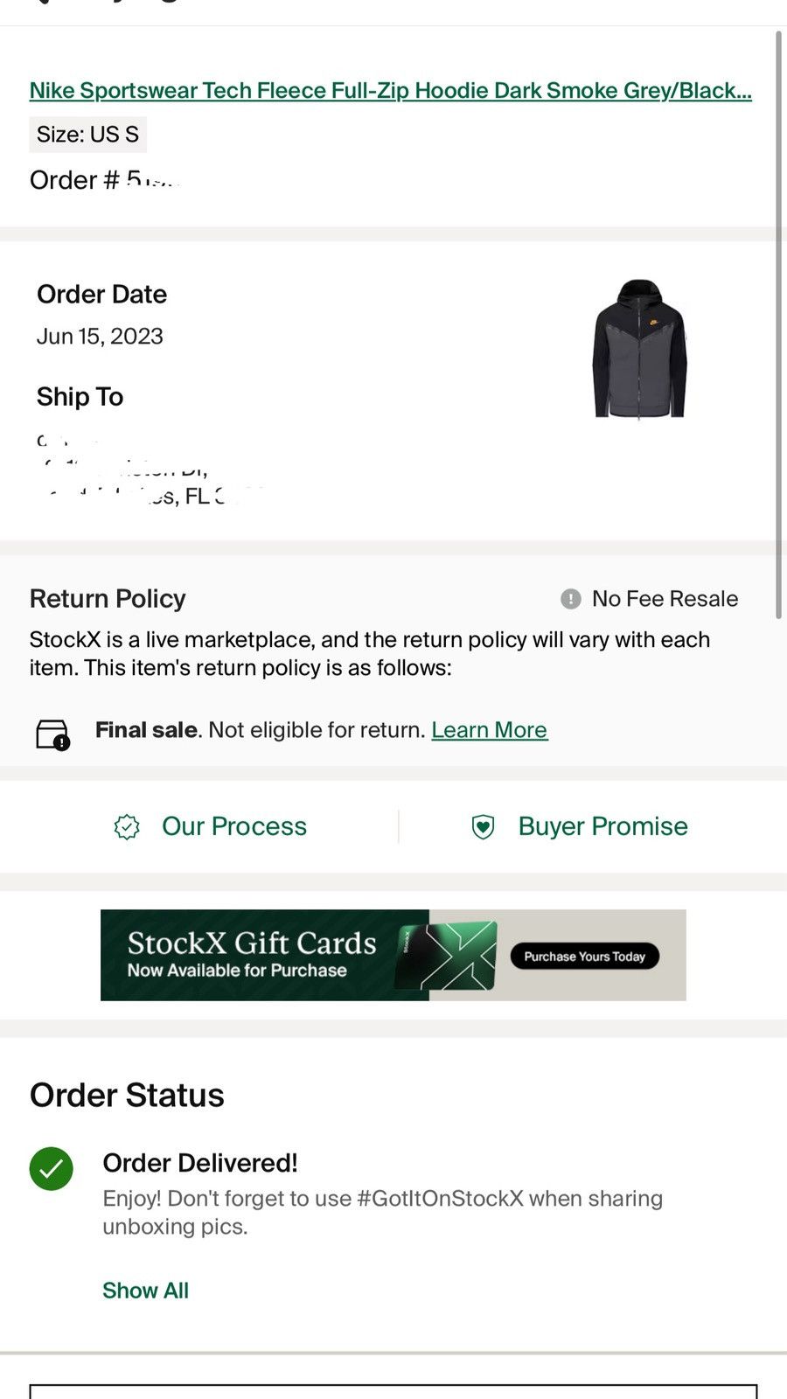787x1399 pixels.
Task: Tap the StockX Gift Cards banner
Action: pos(393,955)
